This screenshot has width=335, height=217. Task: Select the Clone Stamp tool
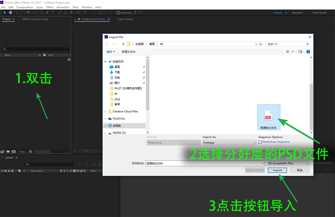[65, 13]
